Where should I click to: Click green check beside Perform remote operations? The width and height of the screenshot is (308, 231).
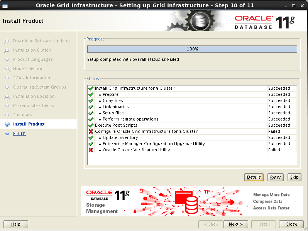click(91, 119)
